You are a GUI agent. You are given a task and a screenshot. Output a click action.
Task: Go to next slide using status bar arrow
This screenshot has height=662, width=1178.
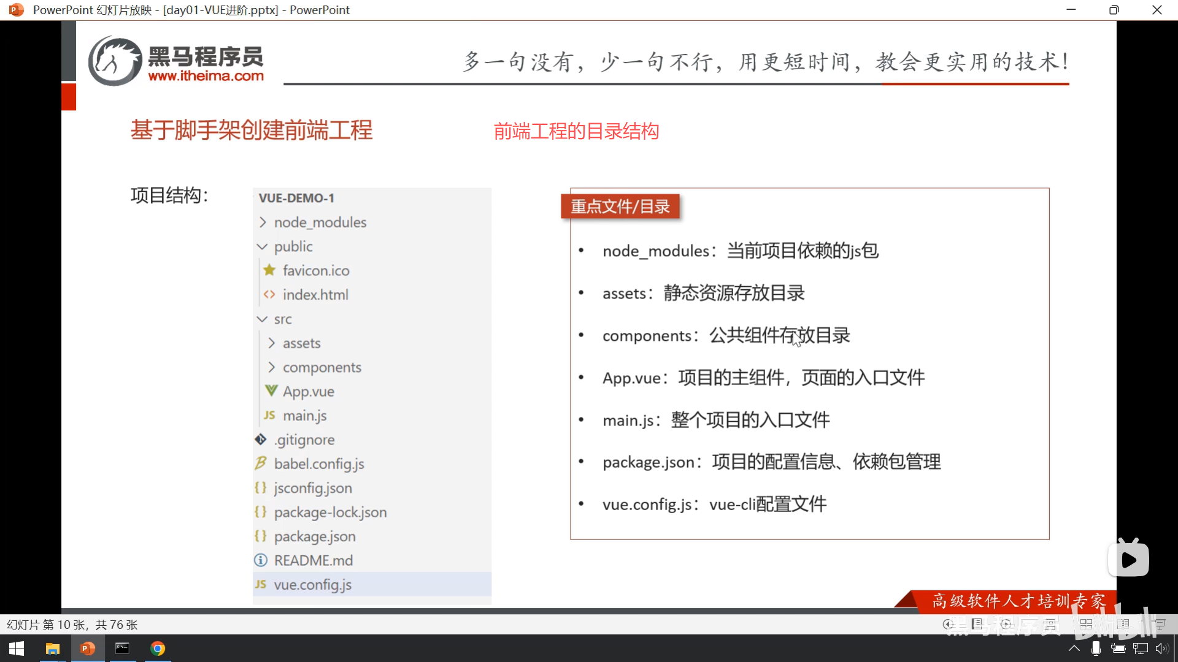(x=1006, y=624)
